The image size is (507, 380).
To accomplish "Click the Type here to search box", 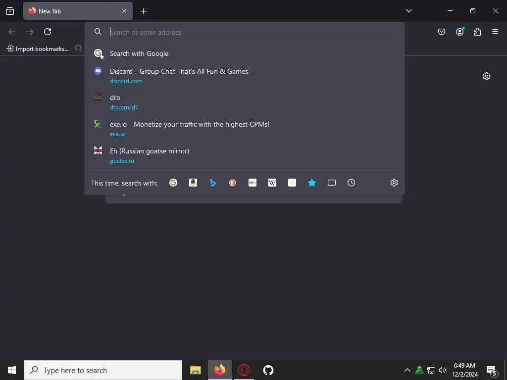I will pos(103,370).
